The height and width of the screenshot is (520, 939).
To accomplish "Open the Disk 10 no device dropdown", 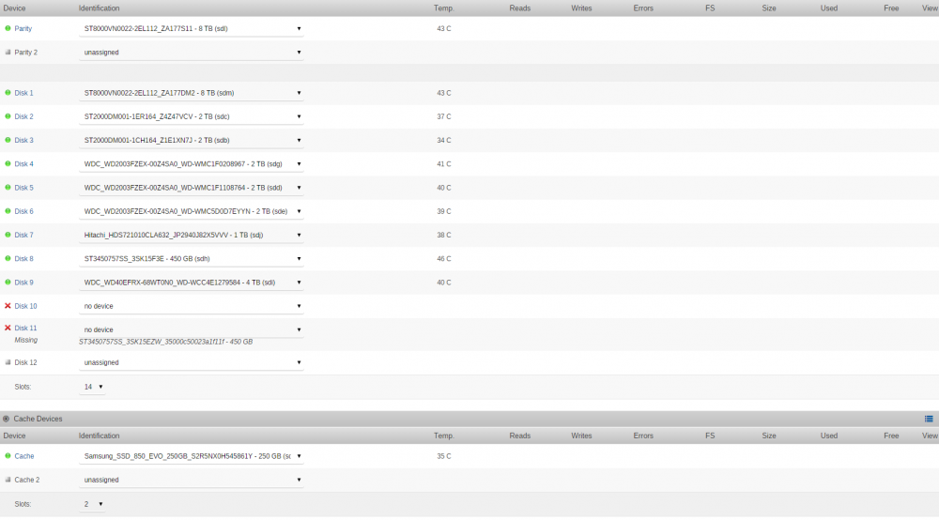I will point(192,306).
